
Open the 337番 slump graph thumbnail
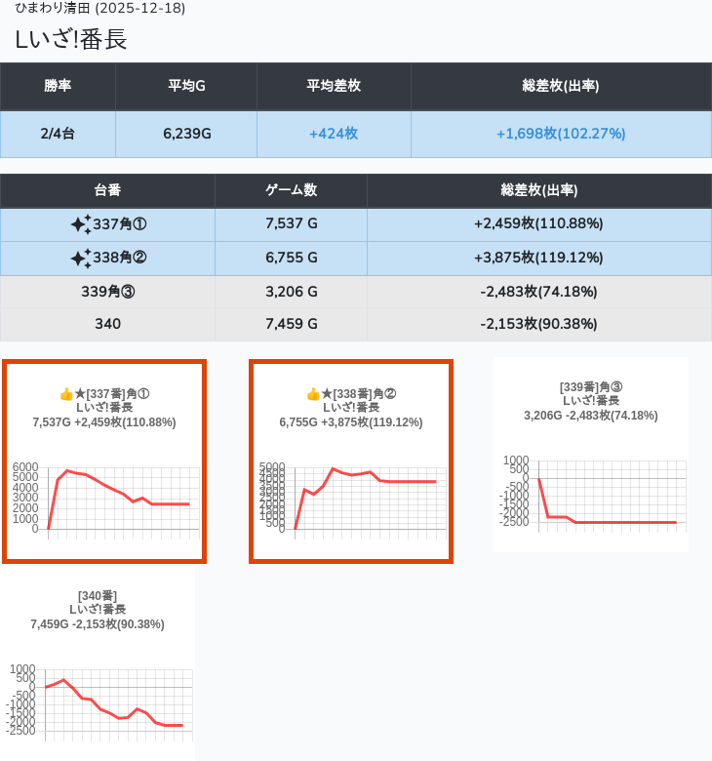pyautogui.click(x=104, y=461)
